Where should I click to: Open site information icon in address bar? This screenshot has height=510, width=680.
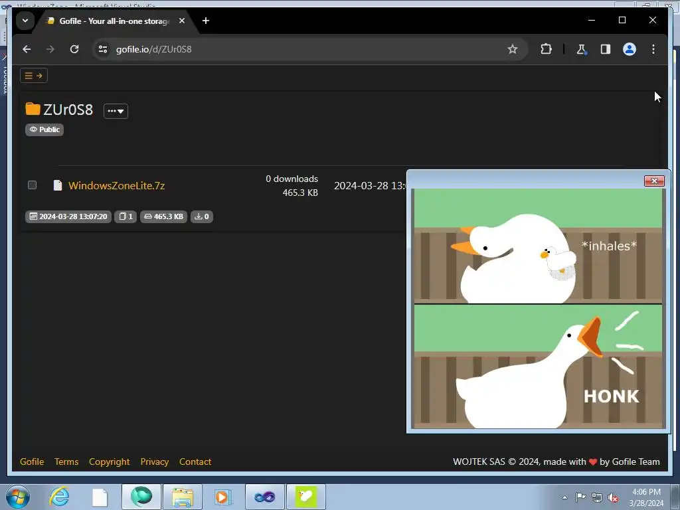click(103, 49)
